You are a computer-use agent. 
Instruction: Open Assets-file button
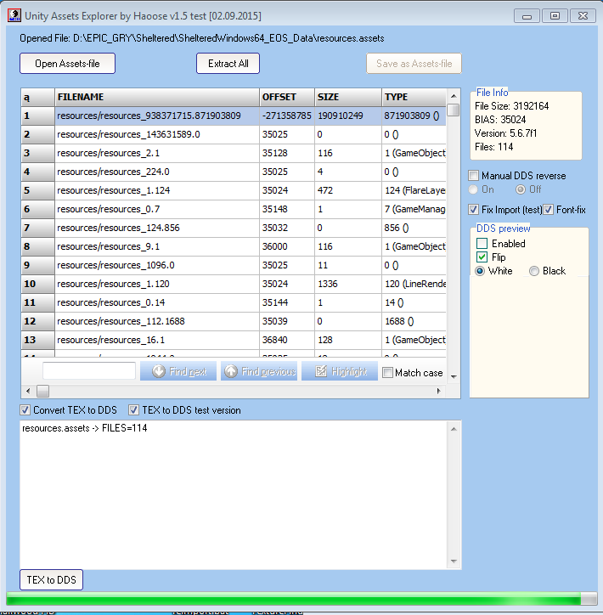coord(67,64)
